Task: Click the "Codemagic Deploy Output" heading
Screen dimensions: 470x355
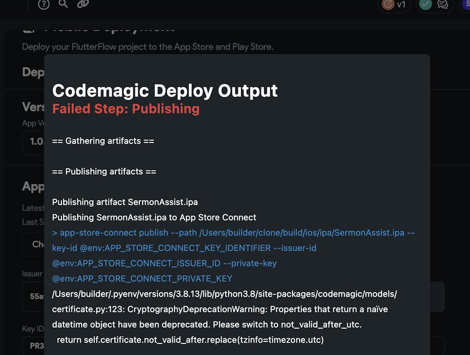Action: (x=165, y=91)
